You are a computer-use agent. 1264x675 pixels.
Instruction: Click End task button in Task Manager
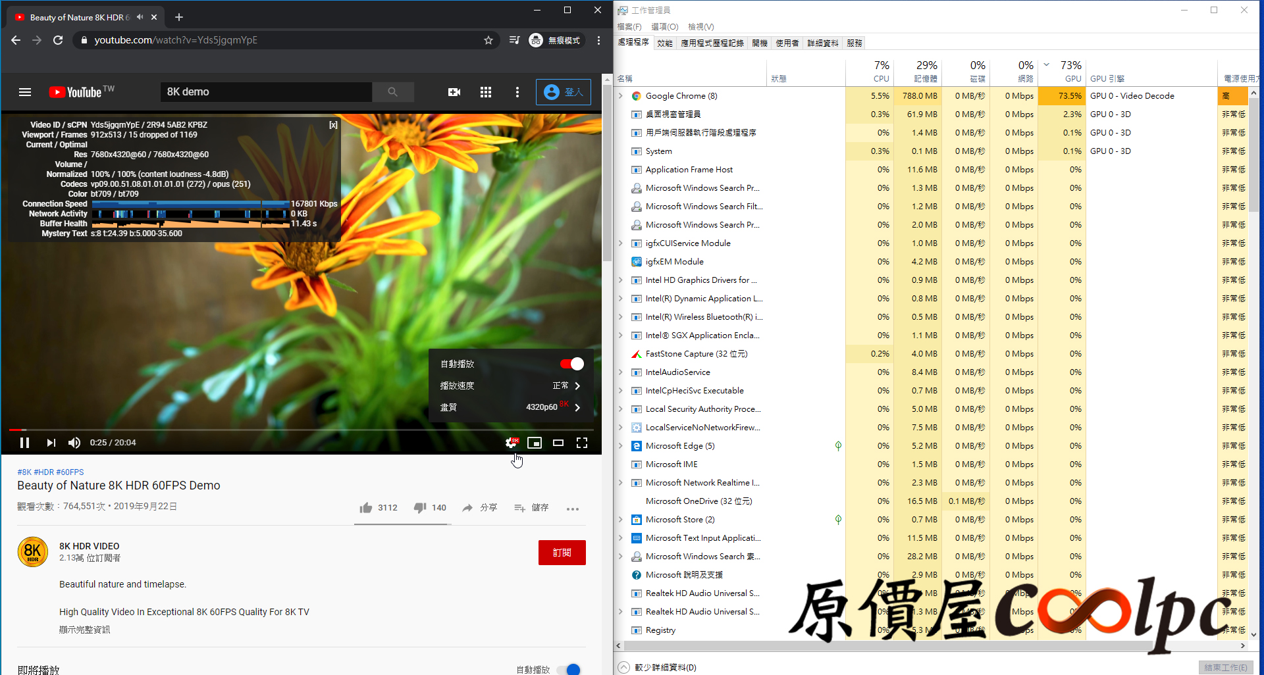tap(1226, 668)
